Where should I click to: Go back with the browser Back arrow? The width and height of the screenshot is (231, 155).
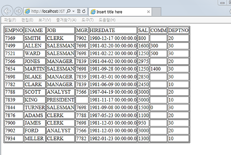[7, 11]
